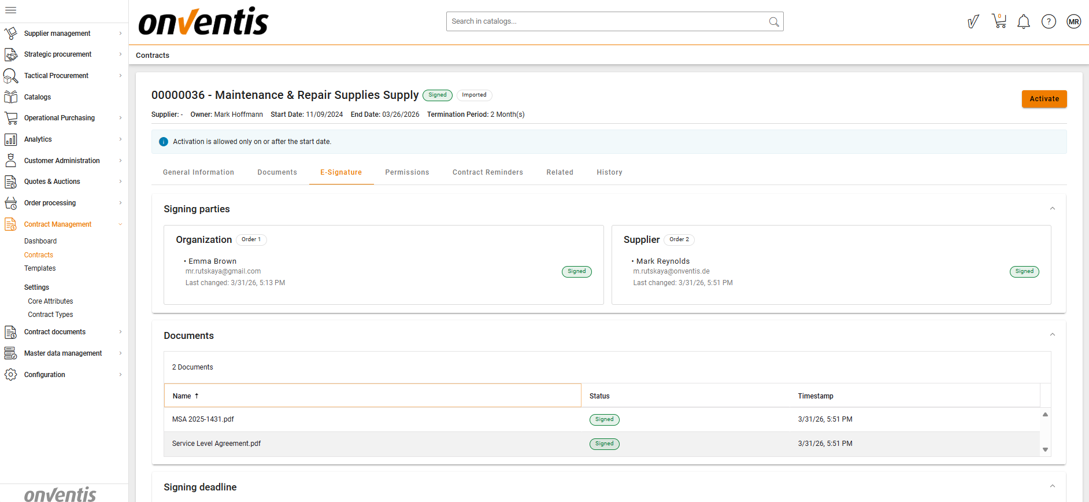Open the MR user profile avatar
Image resolution: width=1089 pixels, height=502 pixels.
click(1073, 22)
